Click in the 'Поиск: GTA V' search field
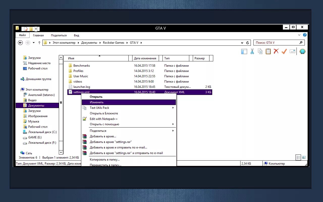The width and height of the screenshot is (323, 202). coord(276,43)
